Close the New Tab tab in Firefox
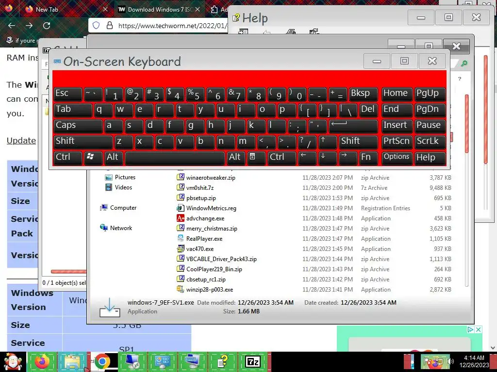Image resolution: width=497 pixels, height=372 pixels. (x=105, y=10)
